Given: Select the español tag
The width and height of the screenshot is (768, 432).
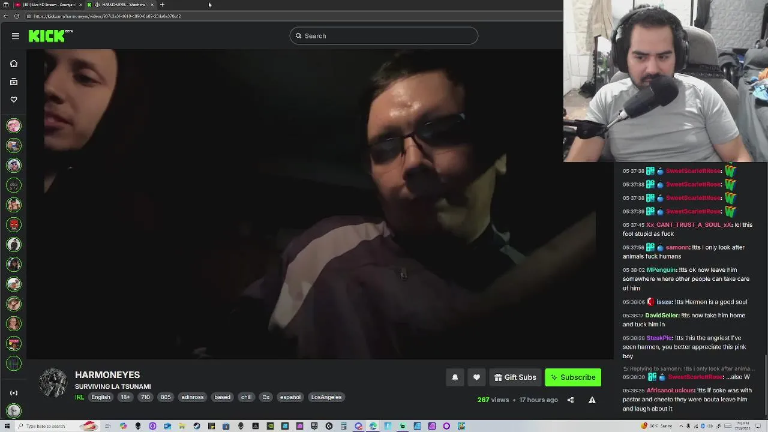Looking at the screenshot, I should pyautogui.click(x=290, y=397).
